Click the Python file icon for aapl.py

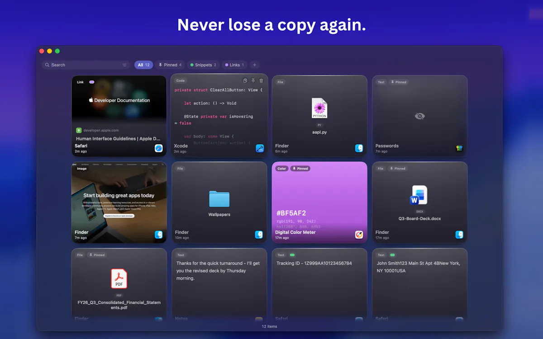coord(319,108)
